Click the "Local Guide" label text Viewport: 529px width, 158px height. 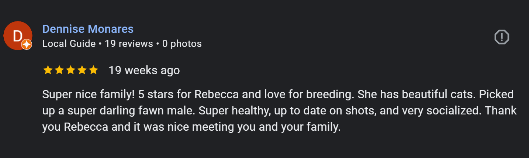click(69, 44)
